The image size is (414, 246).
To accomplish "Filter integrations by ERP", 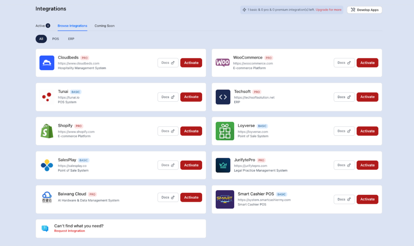I will pyautogui.click(x=71, y=39).
